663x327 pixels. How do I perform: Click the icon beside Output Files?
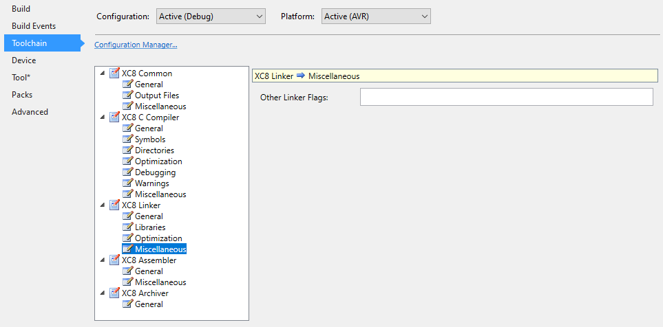click(127, 95)
